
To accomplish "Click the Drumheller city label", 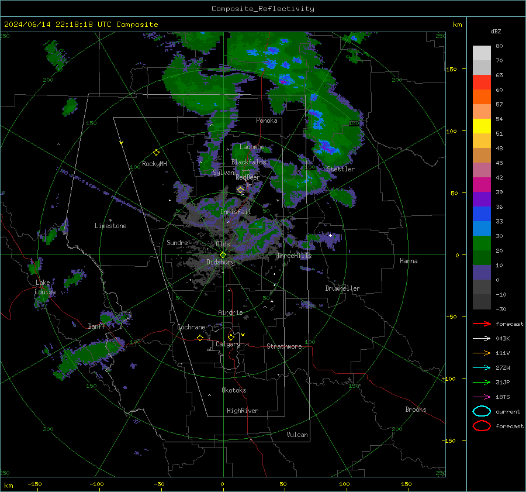I will point(342,288).
